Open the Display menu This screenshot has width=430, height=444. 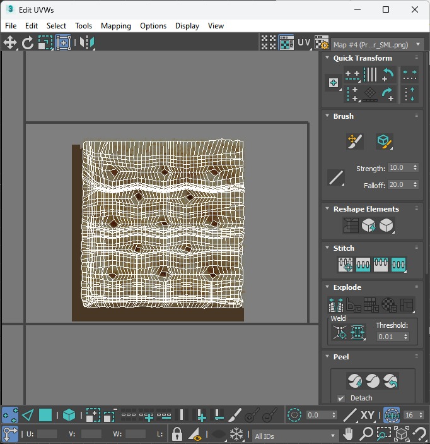pyautogui.click(x=187, y=26)
